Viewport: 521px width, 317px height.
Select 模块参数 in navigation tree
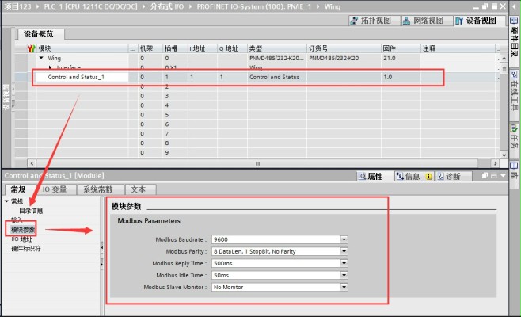pyautogui.click(x=23, y=230)
